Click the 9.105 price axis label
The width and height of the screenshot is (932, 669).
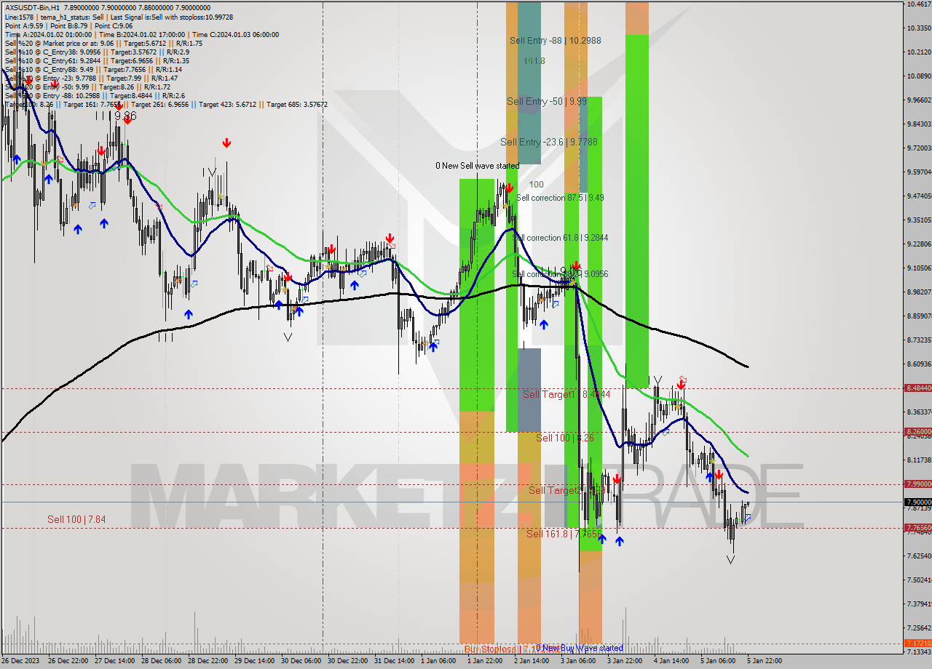918,268
